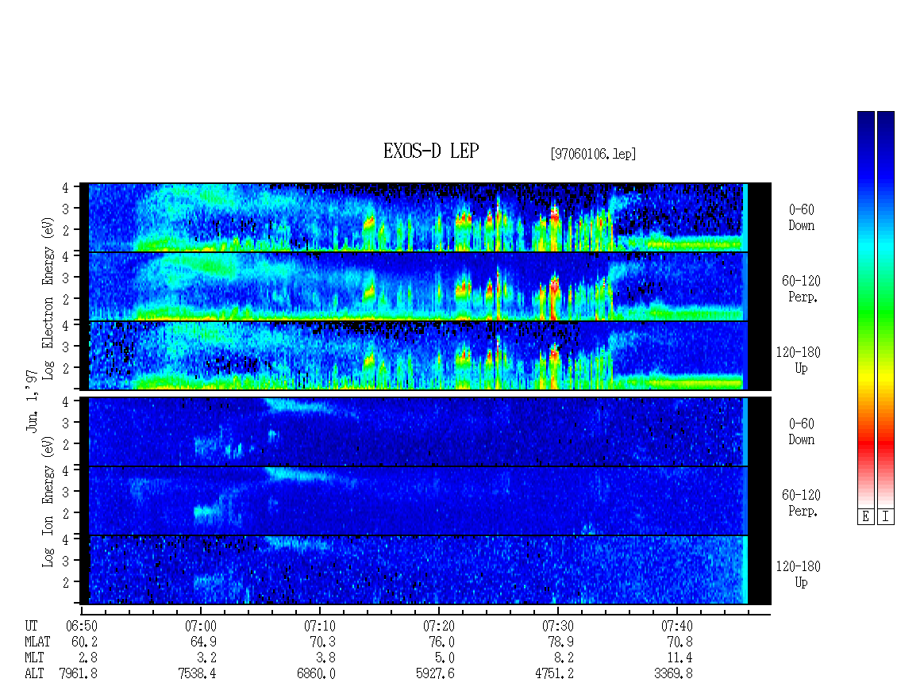Click the MLT value 11.4

pyautogui.click(x=679, y=658)
